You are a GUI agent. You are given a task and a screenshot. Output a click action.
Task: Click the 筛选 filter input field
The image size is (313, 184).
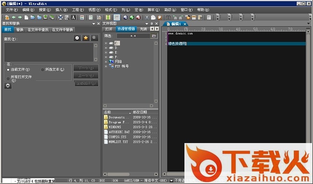click(x=133, y=36)
